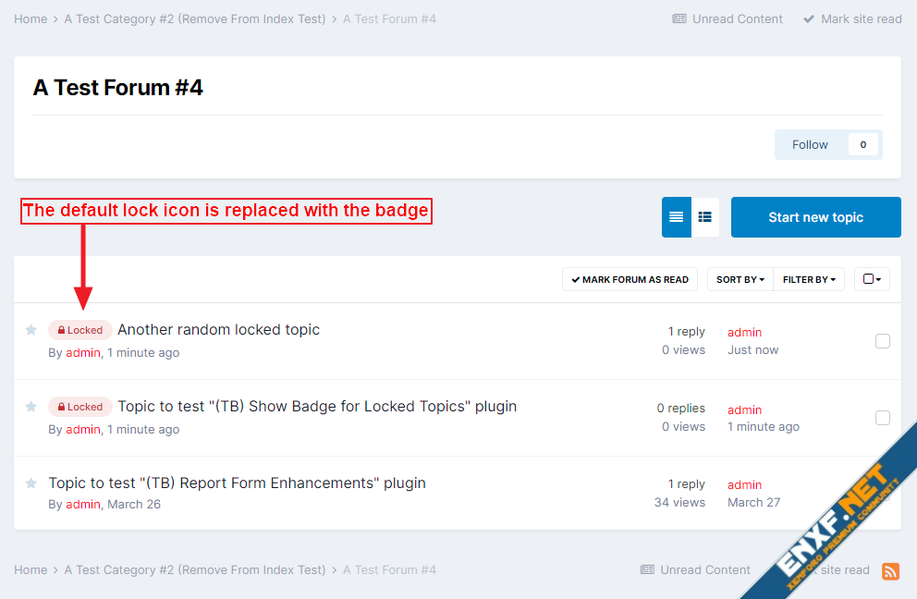Click the RSS feed icon
The image size is (917, 599).
[890, 570]
